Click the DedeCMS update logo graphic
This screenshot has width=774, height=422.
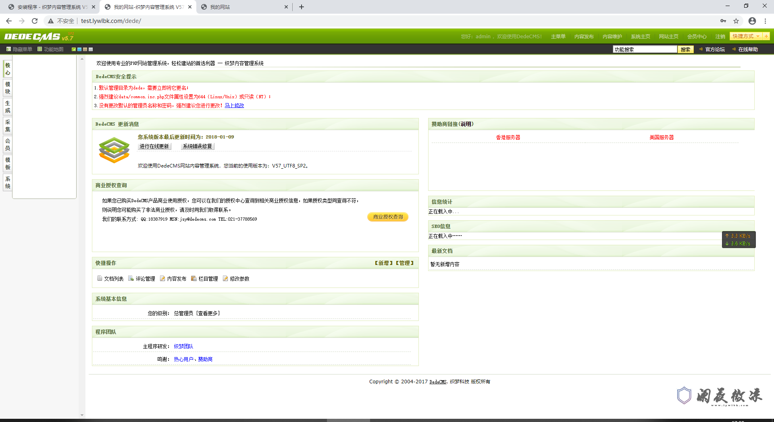point(114,150)
